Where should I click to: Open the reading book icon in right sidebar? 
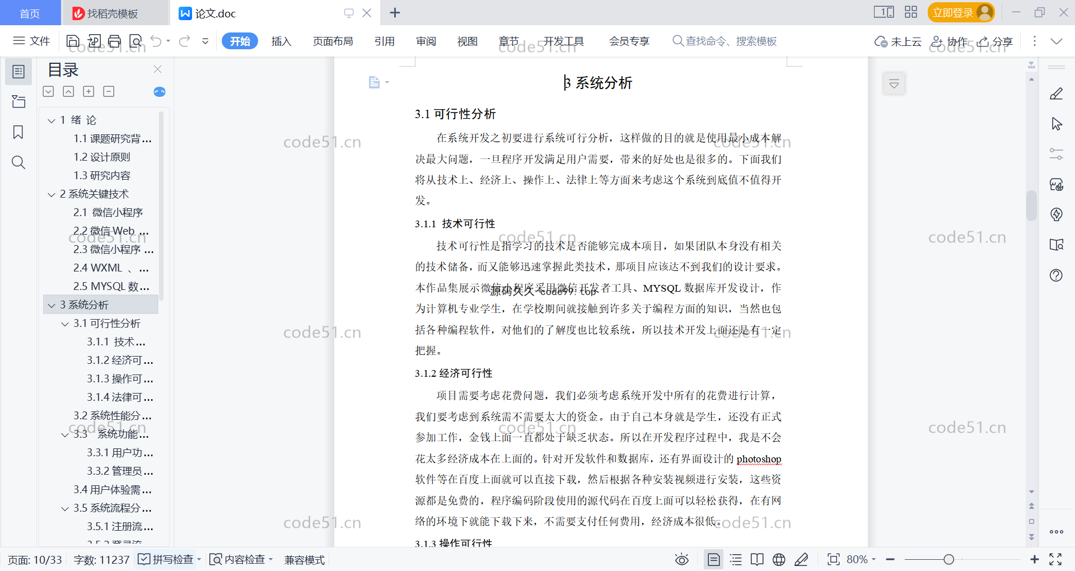pyautogui.click(x=1056, y=245)
